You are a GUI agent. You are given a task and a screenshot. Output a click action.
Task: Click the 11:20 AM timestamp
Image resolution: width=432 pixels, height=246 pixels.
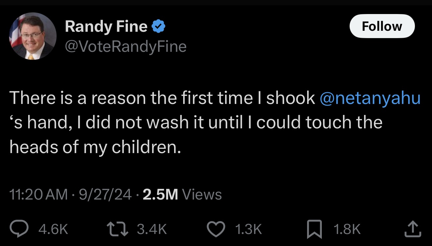(x=39, y=195)
